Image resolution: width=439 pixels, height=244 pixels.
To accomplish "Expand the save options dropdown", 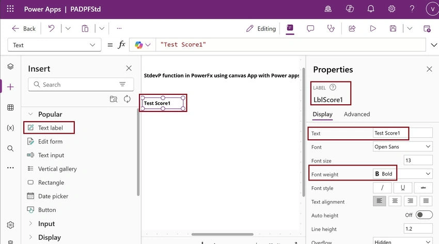I will [x=410, y=28].
